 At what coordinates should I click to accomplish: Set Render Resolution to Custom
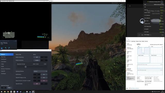pyautogui.click(x=37, y=60)
